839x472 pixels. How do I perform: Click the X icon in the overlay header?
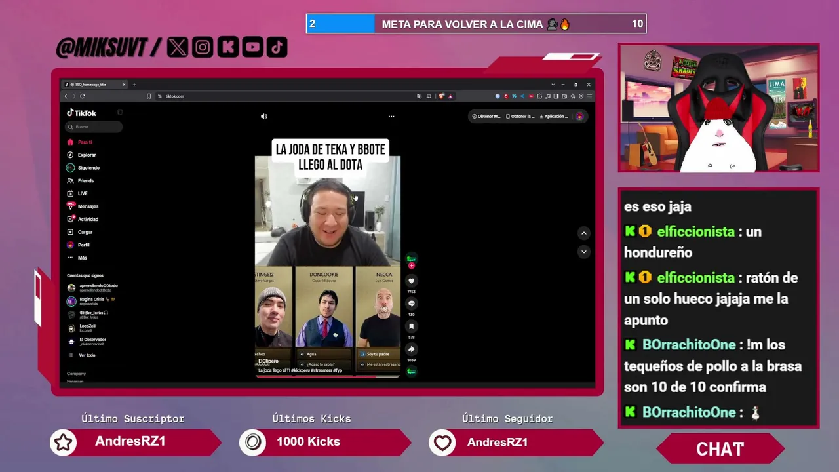178,47
